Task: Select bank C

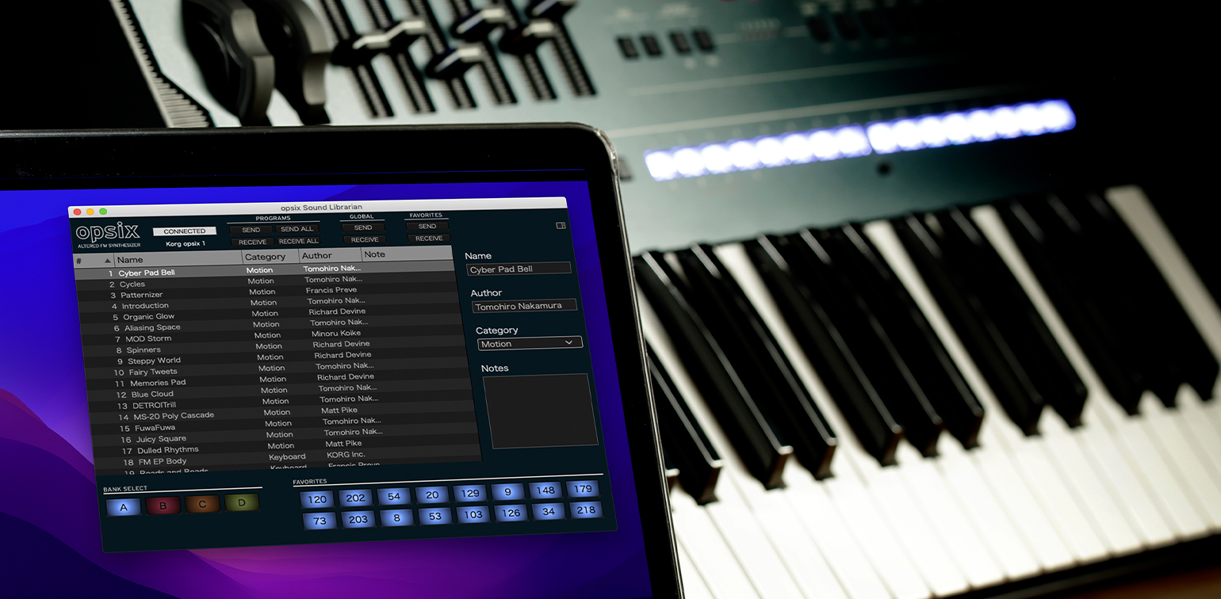Action: click(x=202, y=504)
